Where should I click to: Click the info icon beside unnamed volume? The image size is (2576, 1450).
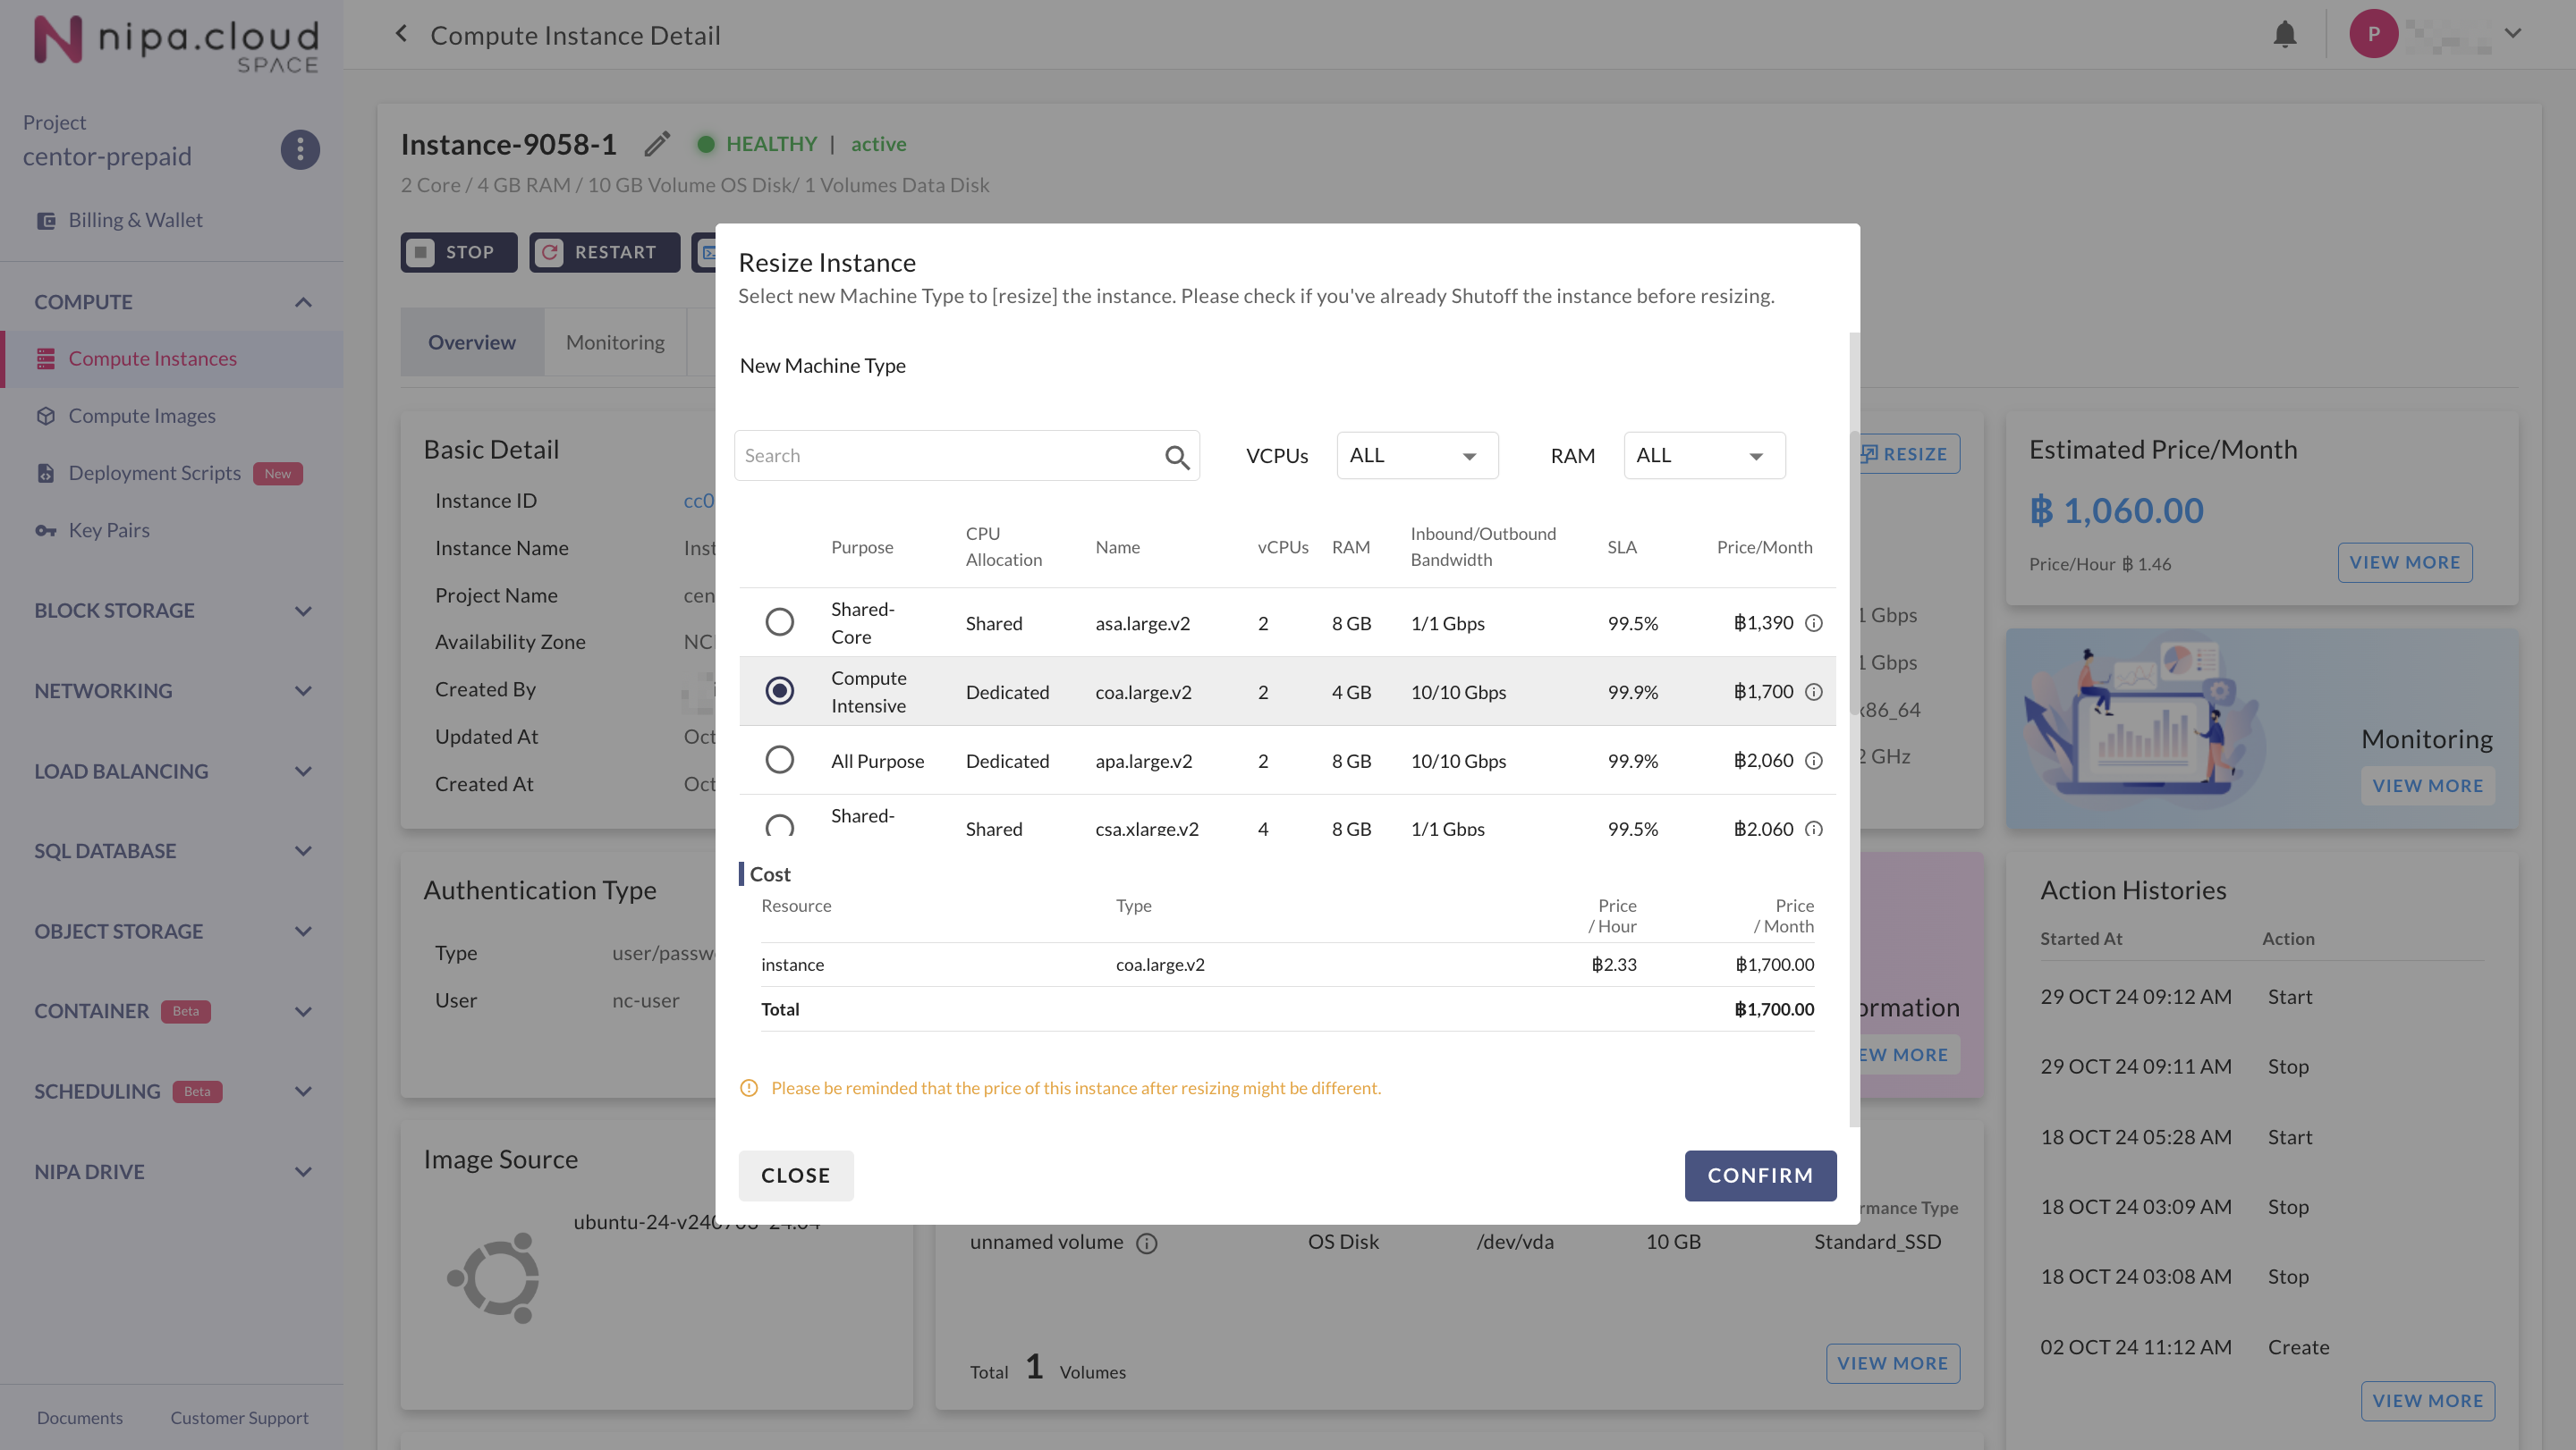pyautogui.click(x=1147, y=1243)
